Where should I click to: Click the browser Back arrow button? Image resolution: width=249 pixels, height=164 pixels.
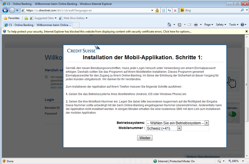pyautogui.click(x=5, y=10)
